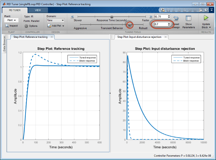The width and height of the screenshot is (216, 160).
Task: Increase response time value with up stepper
Action: point(169,16)
